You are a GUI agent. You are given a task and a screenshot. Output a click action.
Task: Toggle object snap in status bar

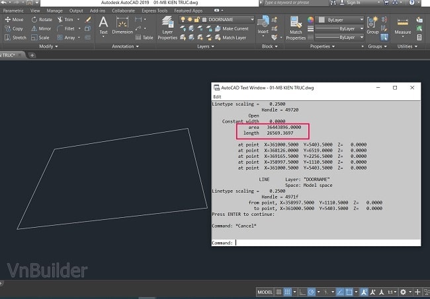pyautogui.click(x=349, y=292)
